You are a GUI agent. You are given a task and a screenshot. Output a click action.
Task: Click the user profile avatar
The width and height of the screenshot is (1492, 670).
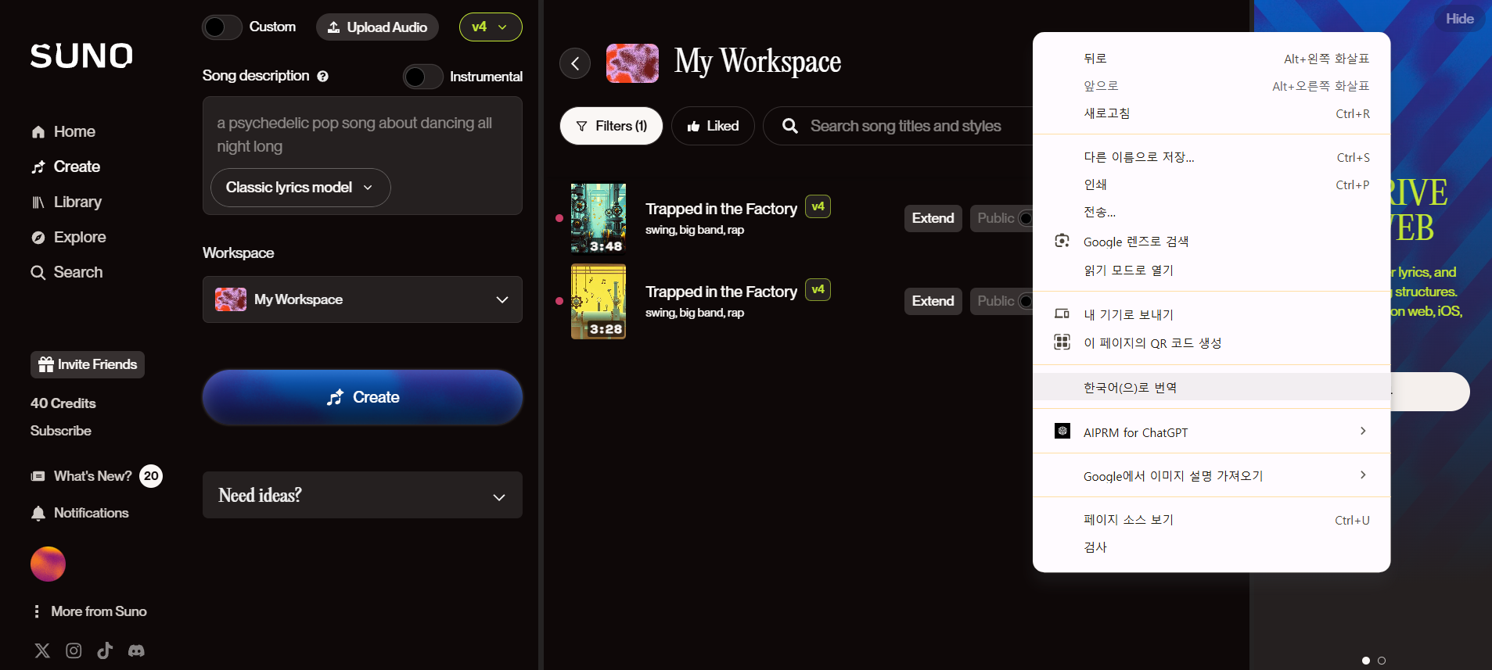[x=48, y=564]
